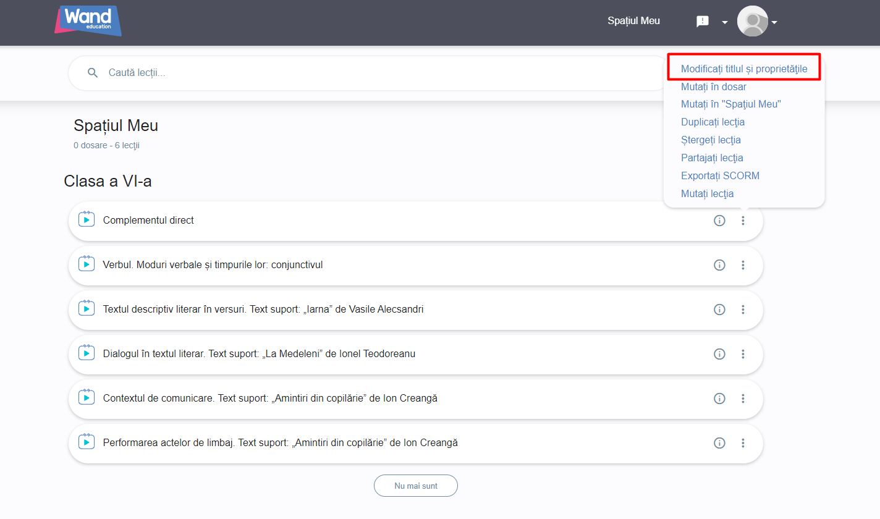Choose Duplicați lecția from context menu
This screenshot has height=519, width=880.
(x=713, y=122)
